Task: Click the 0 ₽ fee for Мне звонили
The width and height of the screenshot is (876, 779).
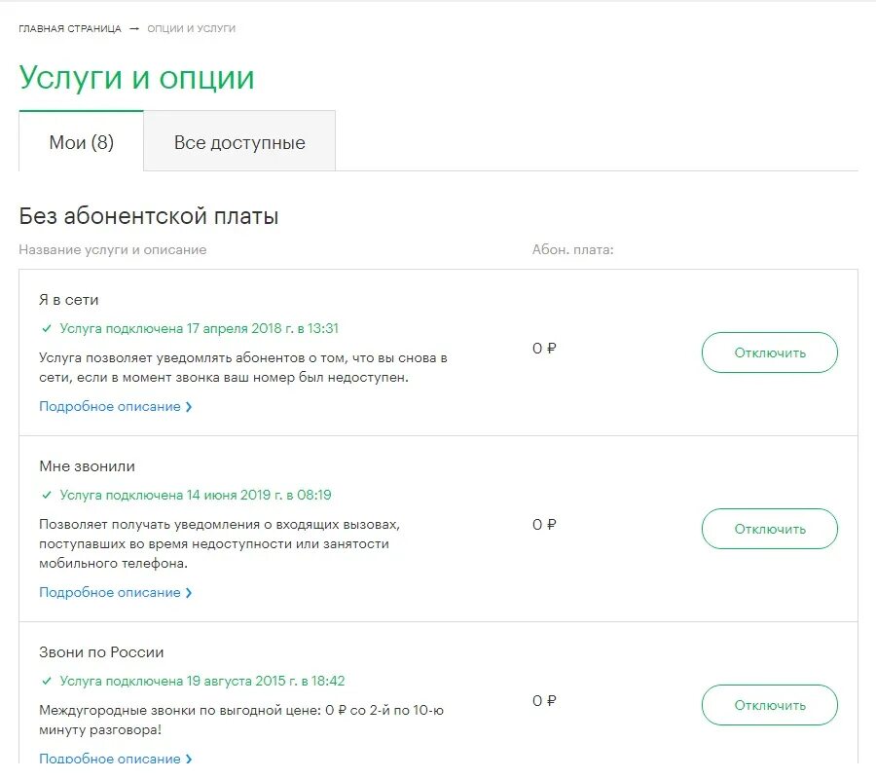Action: coord(544,525)
